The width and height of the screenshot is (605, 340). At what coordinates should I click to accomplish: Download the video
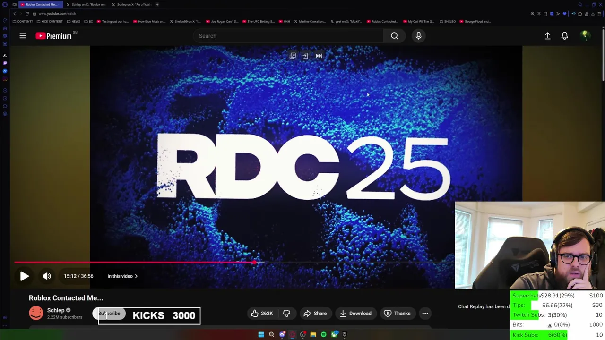[x=355, y=314]
